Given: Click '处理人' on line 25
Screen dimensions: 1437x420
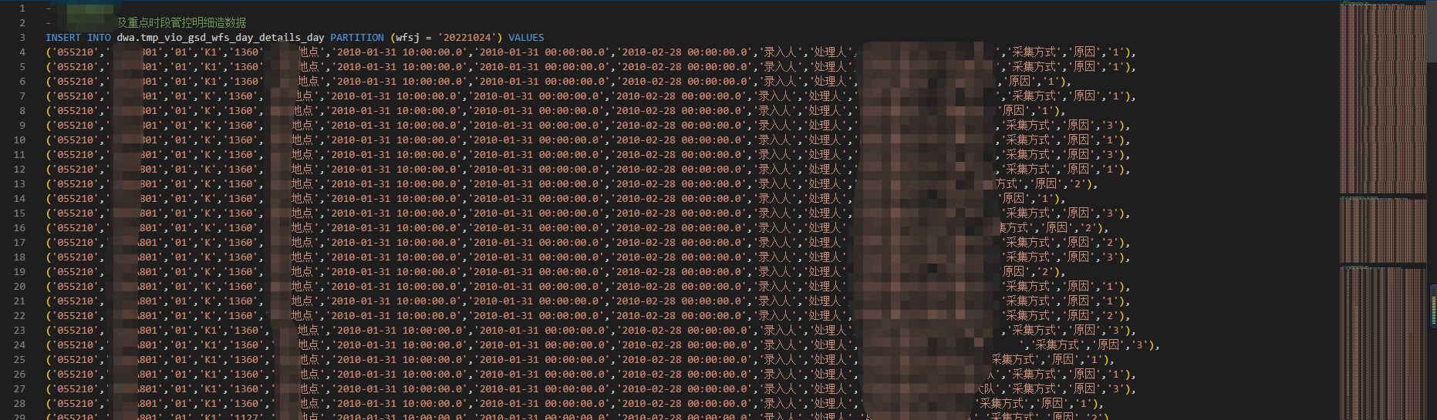Looking at the screenshot, I should tap(829, 359).
